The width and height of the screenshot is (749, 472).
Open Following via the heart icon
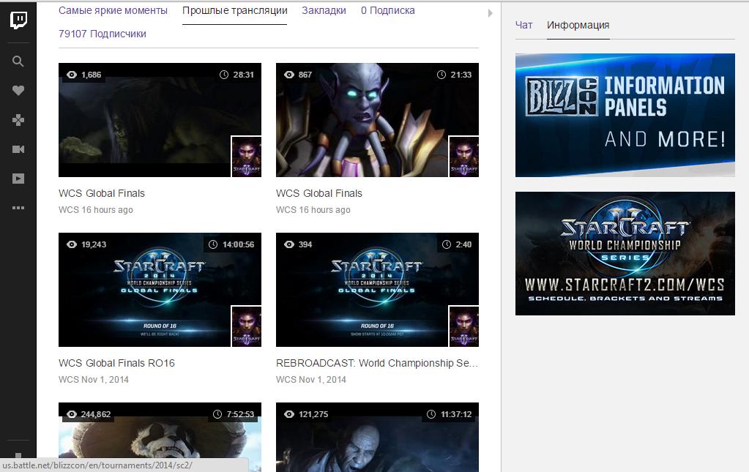point(18,90)
